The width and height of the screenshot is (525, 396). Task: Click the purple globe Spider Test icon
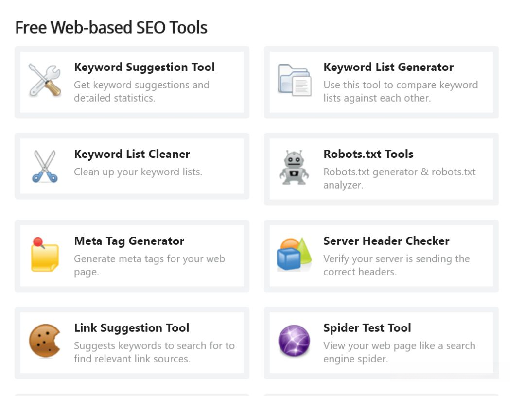pos(294,341)
